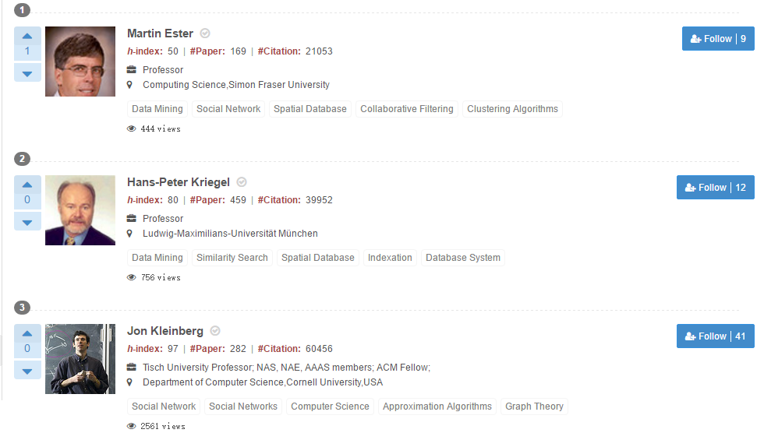This screenshot has height=440, width=764.
Task: Select Martin Ester's Collaborative Filtering tag
Action: click(x=406, y=109)
